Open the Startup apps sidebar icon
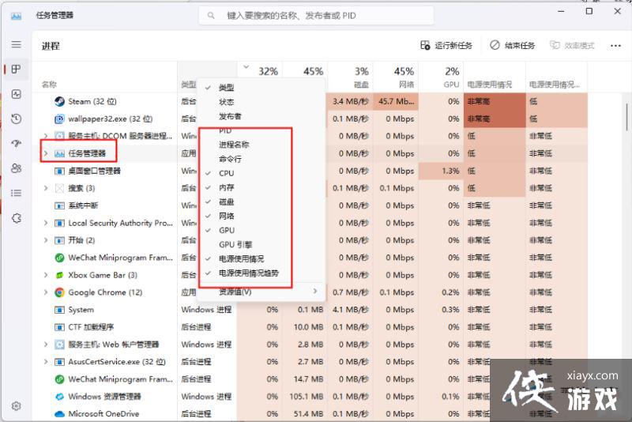This screenshot has width=632, height=422. tap(16, 144)
